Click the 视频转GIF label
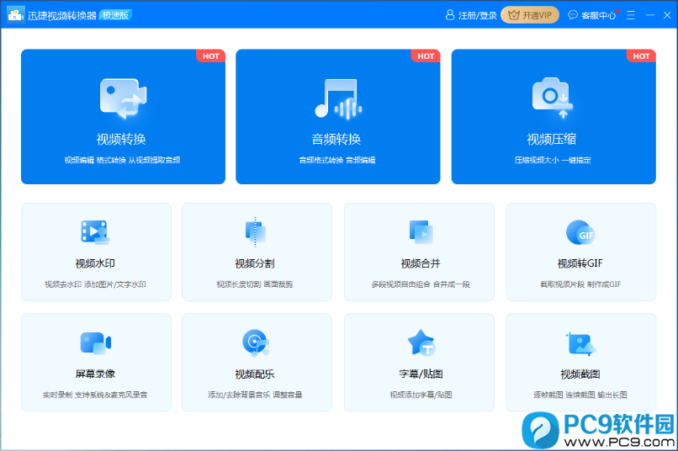The height and width of the screenshot is (451, 678). point(580,263)
